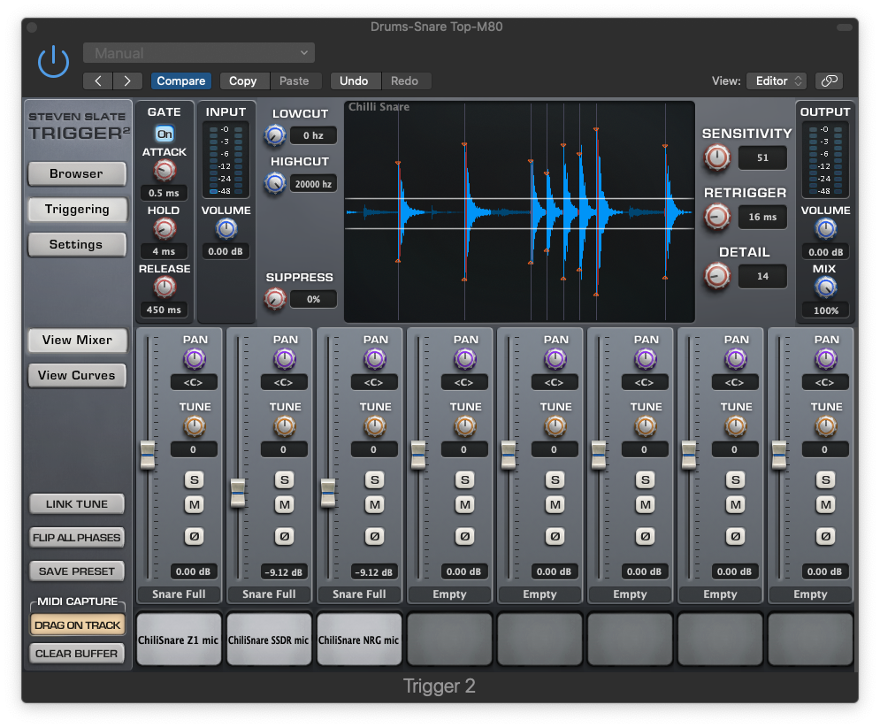Click the Lowcut filter knob
The width and height of the screenshot is (880, 728).
275,135
